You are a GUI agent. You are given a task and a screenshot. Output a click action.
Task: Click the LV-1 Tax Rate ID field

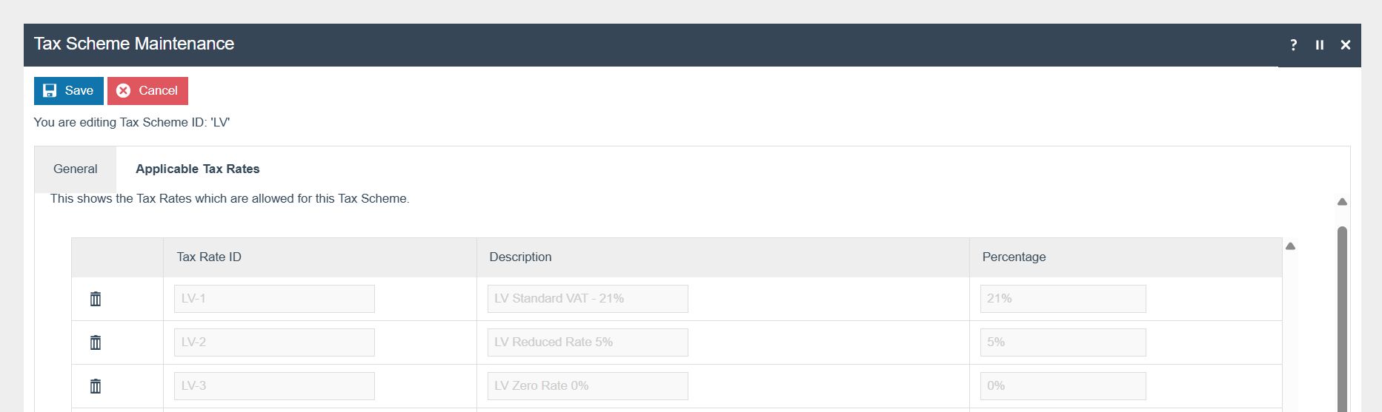(274, 299)
